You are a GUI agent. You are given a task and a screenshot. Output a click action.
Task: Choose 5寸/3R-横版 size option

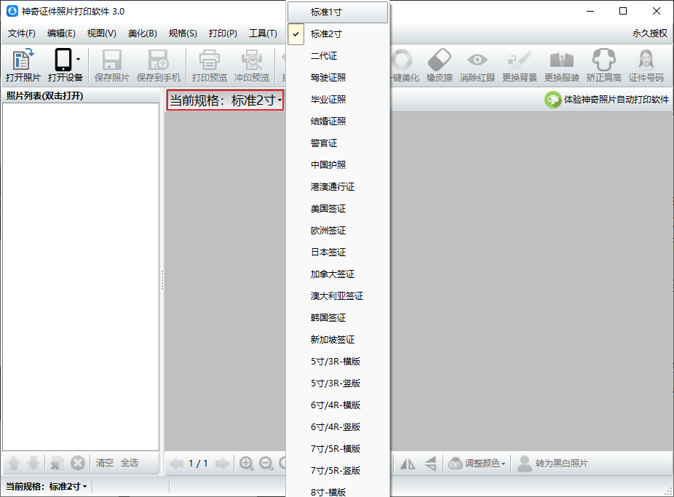(x=338, y=362)
